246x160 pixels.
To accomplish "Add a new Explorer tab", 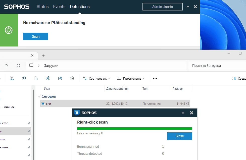I will [x=43, y=56].
